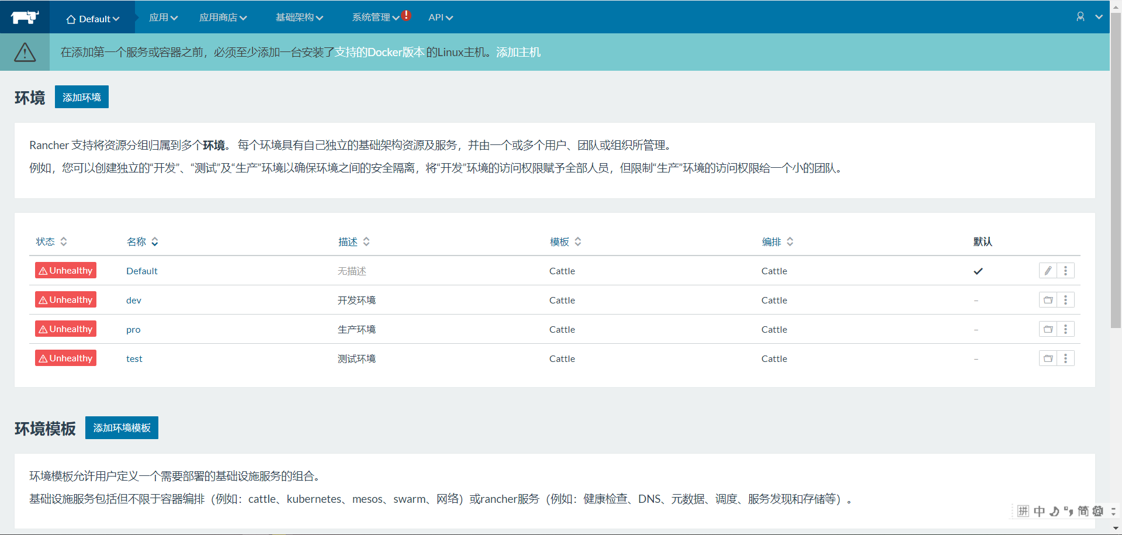The image size is (1122, 535).
Task: Click the switch-environment icon for test
Action: pos(1048,358)
